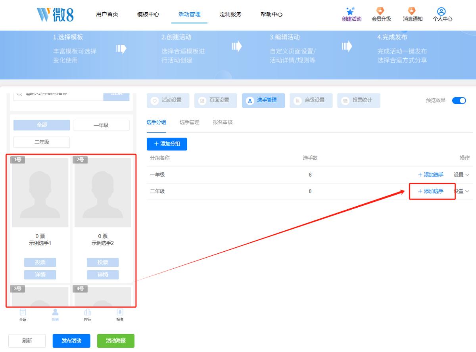Switch to 高级设置 section
The image size is (476, 352).
[311, 101]
